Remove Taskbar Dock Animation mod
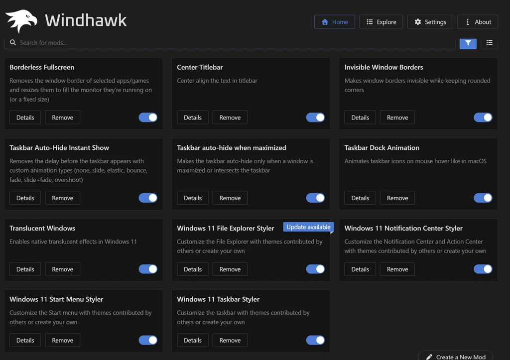Screen dimensions: 510x360 (x=397, y=198)
